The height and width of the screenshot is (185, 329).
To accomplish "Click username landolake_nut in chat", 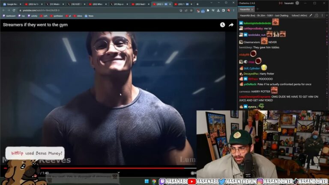I will click(257, 35).
